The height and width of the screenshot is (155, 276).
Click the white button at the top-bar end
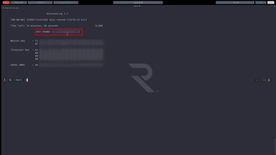pyautogui.click(x=270, y=3)
